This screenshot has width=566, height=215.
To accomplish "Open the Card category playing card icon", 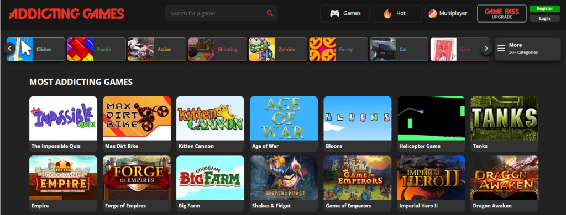I will [443, 49].
